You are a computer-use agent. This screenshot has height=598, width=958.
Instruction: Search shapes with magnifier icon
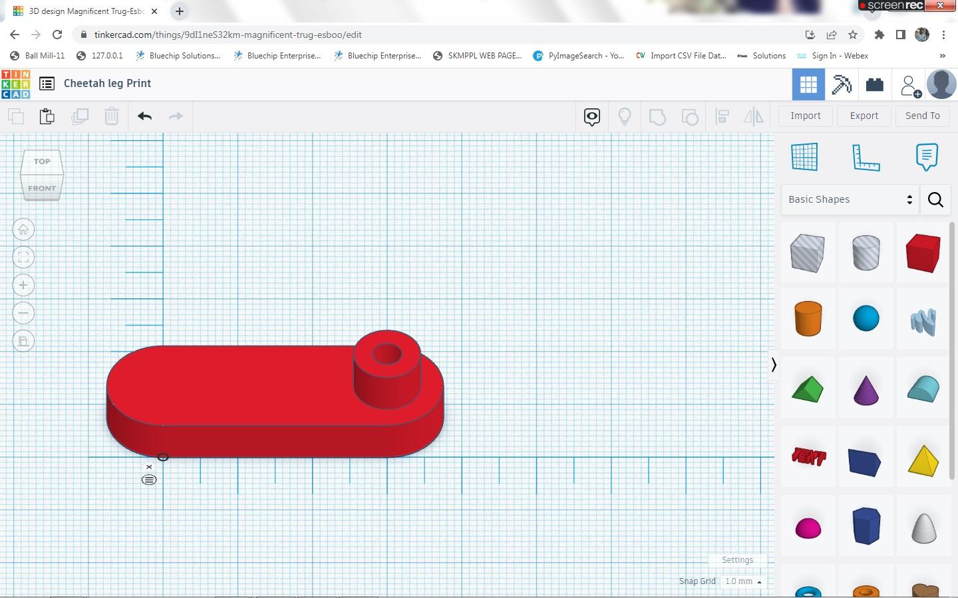935,199
